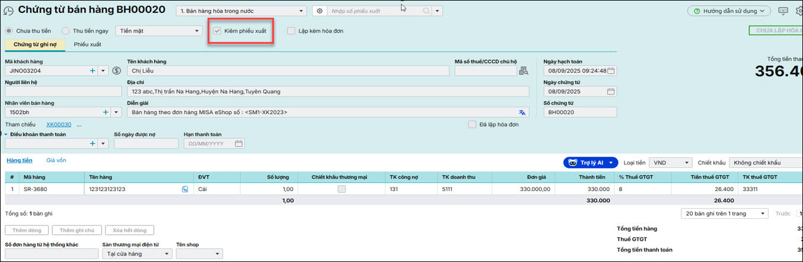Screen dimensions: 803x262
Task: Open the Tiền mặt payment method dropdown
Action: (197, 31)
